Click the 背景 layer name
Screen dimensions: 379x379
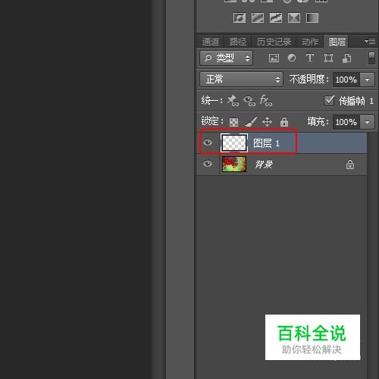(264, 164)
